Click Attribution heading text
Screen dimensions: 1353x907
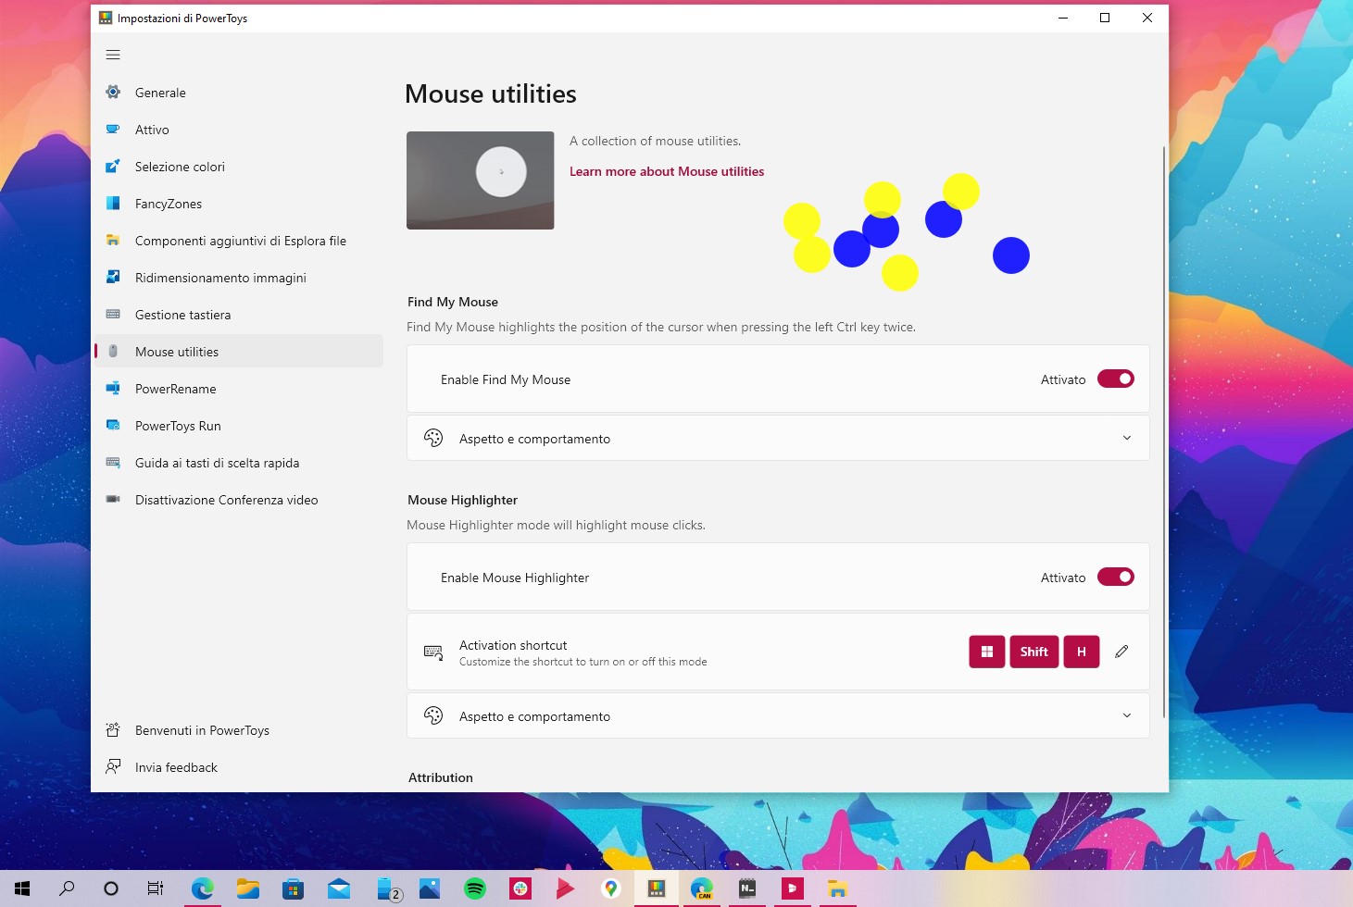pyautogui.click(x=441, y=777)
